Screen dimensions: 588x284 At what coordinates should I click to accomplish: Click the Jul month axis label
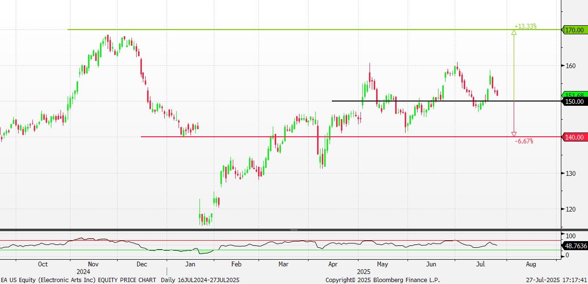(x=481, y=264)
